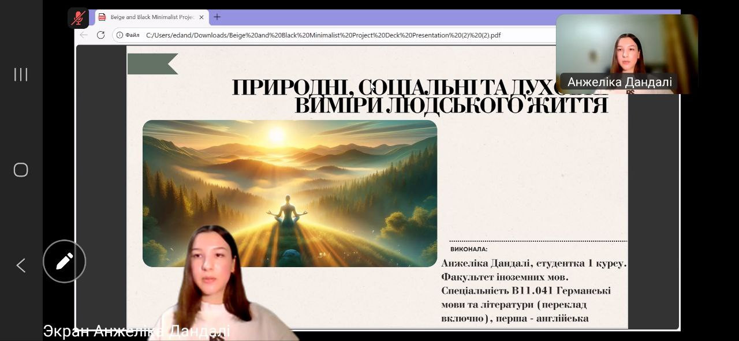Tap the Android home button
This screenshot has height=341, width=739.
pos(21,170)
